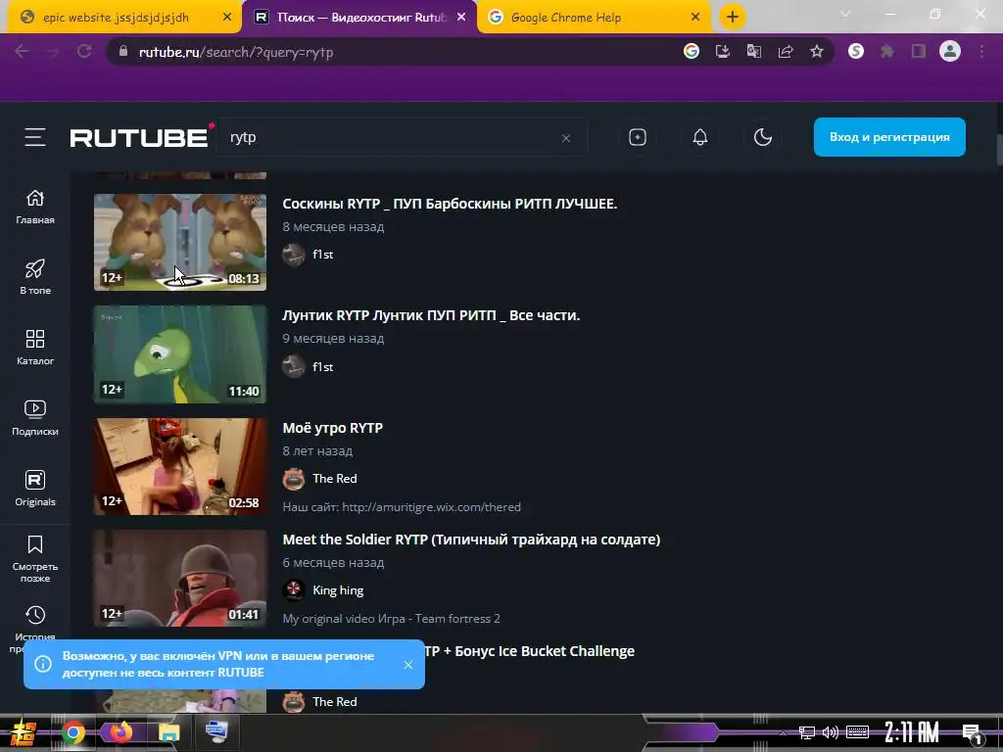Viewport: 1003px width, 752px height.
Task: Open В топе section
Action: [35, 277]
